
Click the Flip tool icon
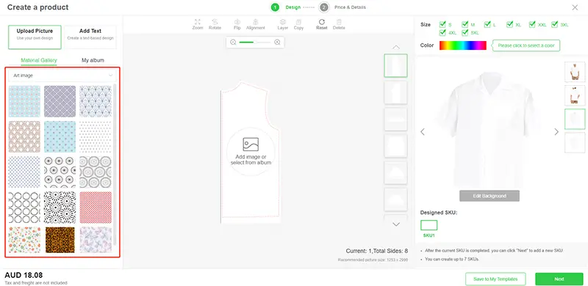tap(237, 24)
